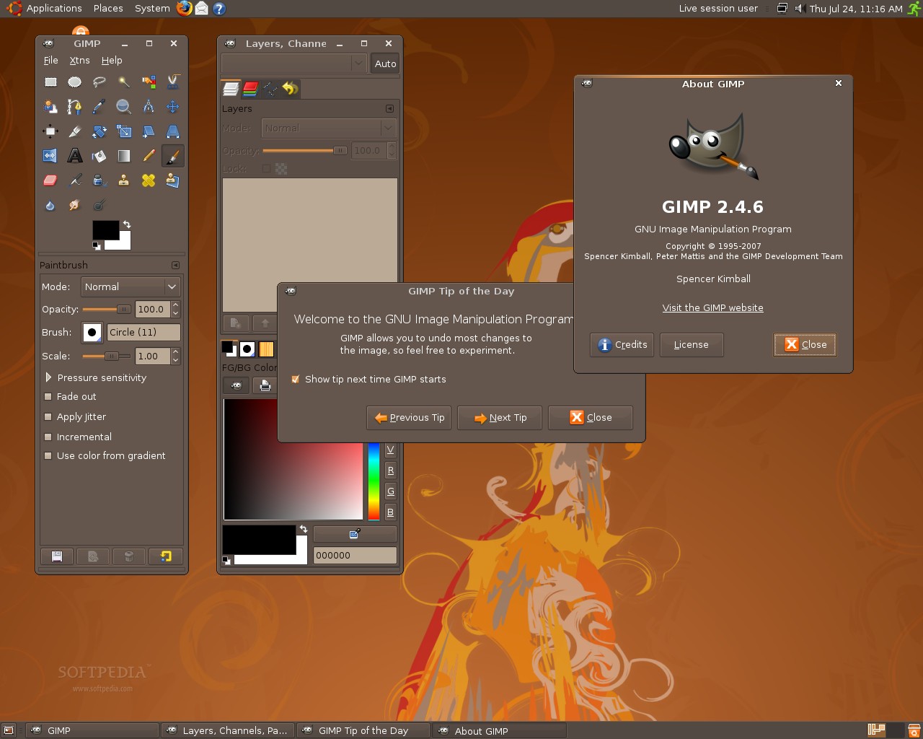Select the Dodge/Burn tool
923x739 pixels.
point(100,205)
